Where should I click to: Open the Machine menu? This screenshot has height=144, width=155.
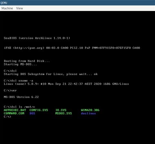(7, 8)
